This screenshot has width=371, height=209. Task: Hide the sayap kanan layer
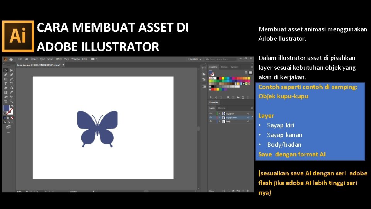211,118
